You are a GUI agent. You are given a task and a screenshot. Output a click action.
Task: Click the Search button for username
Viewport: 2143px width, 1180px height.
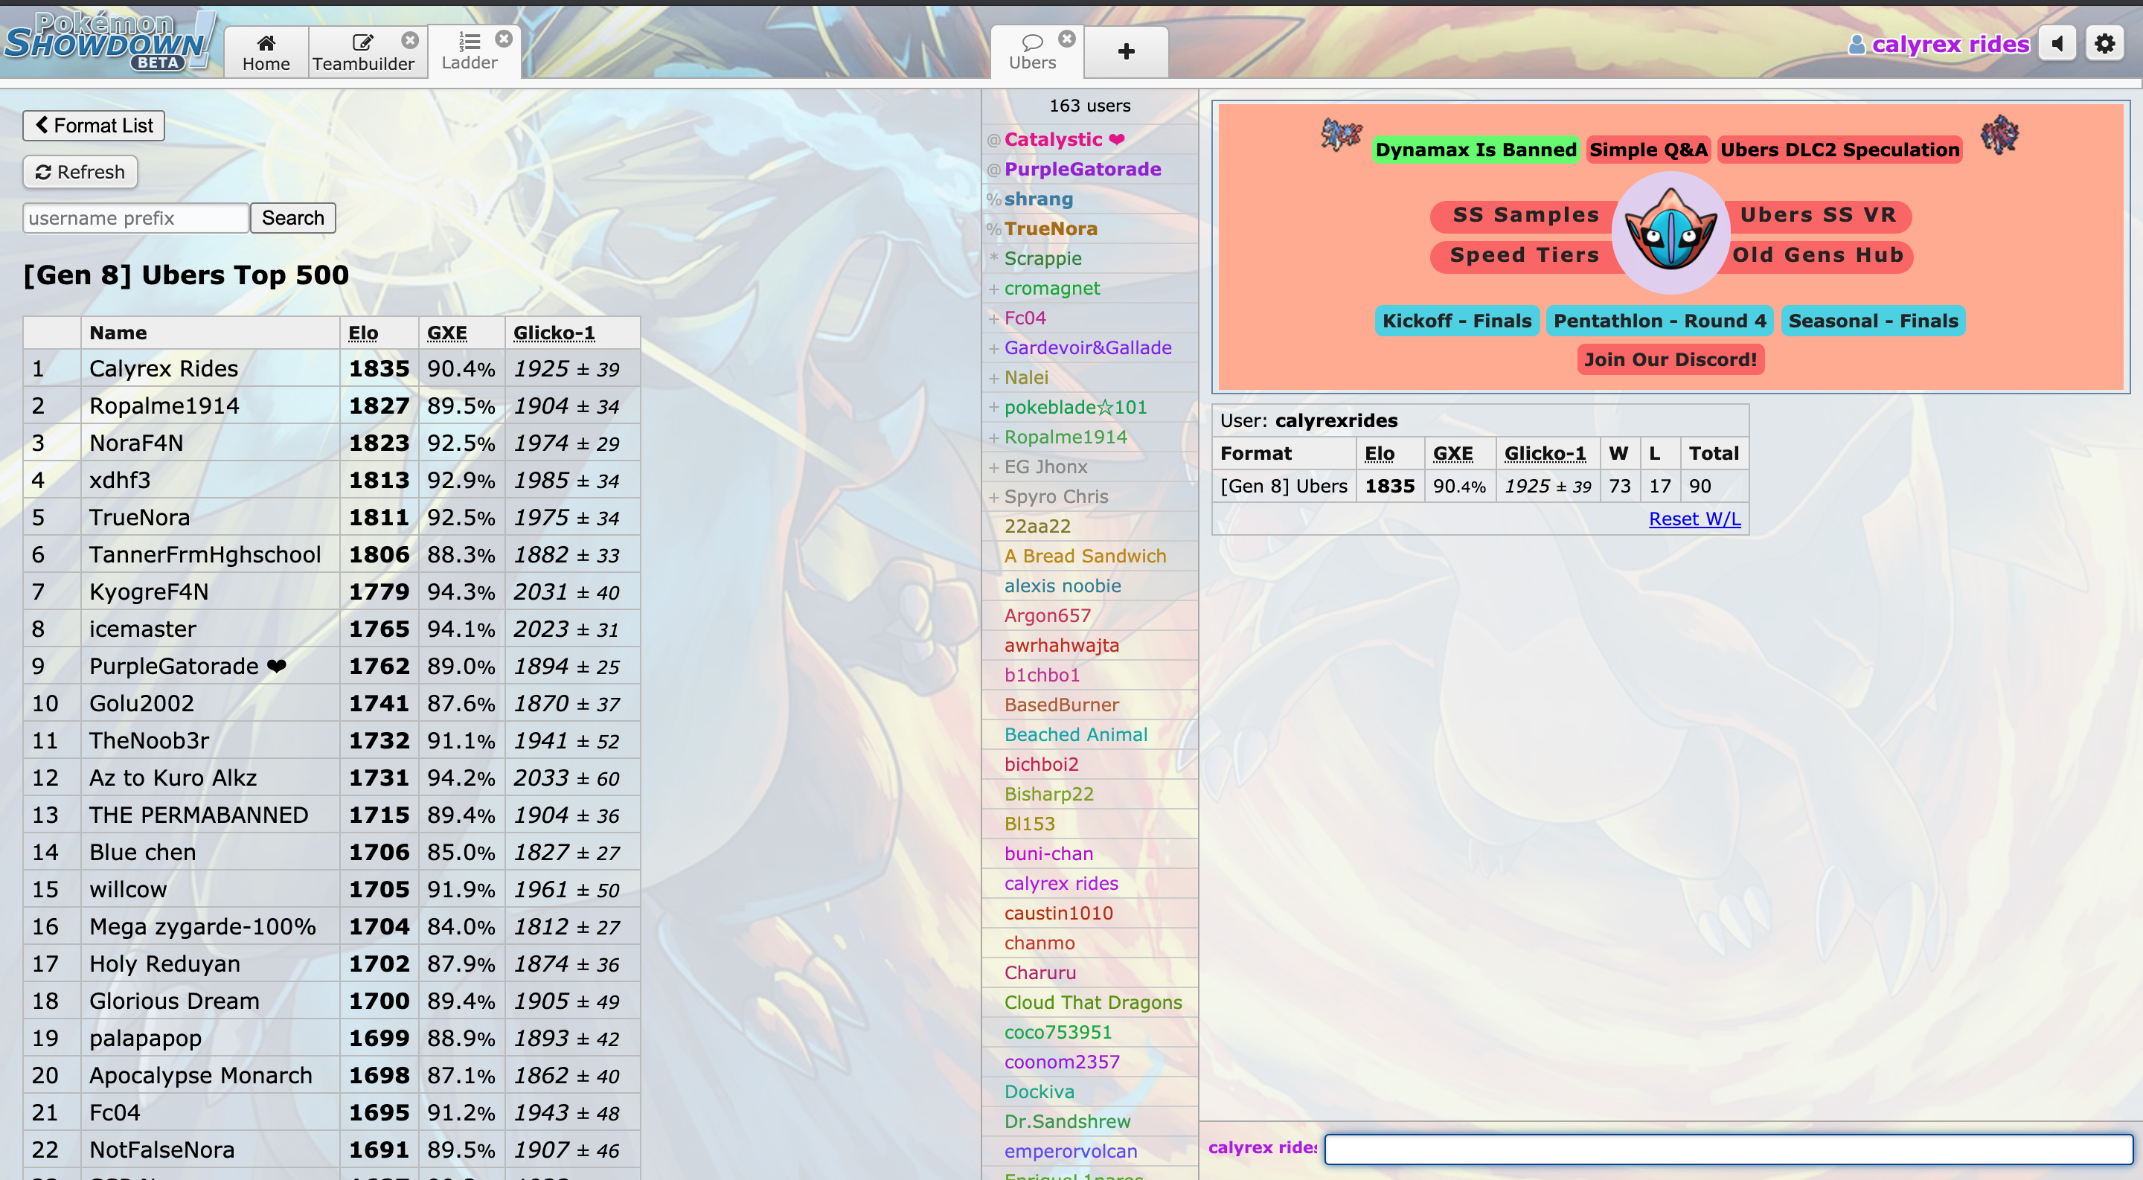click(x=292, y=218)
